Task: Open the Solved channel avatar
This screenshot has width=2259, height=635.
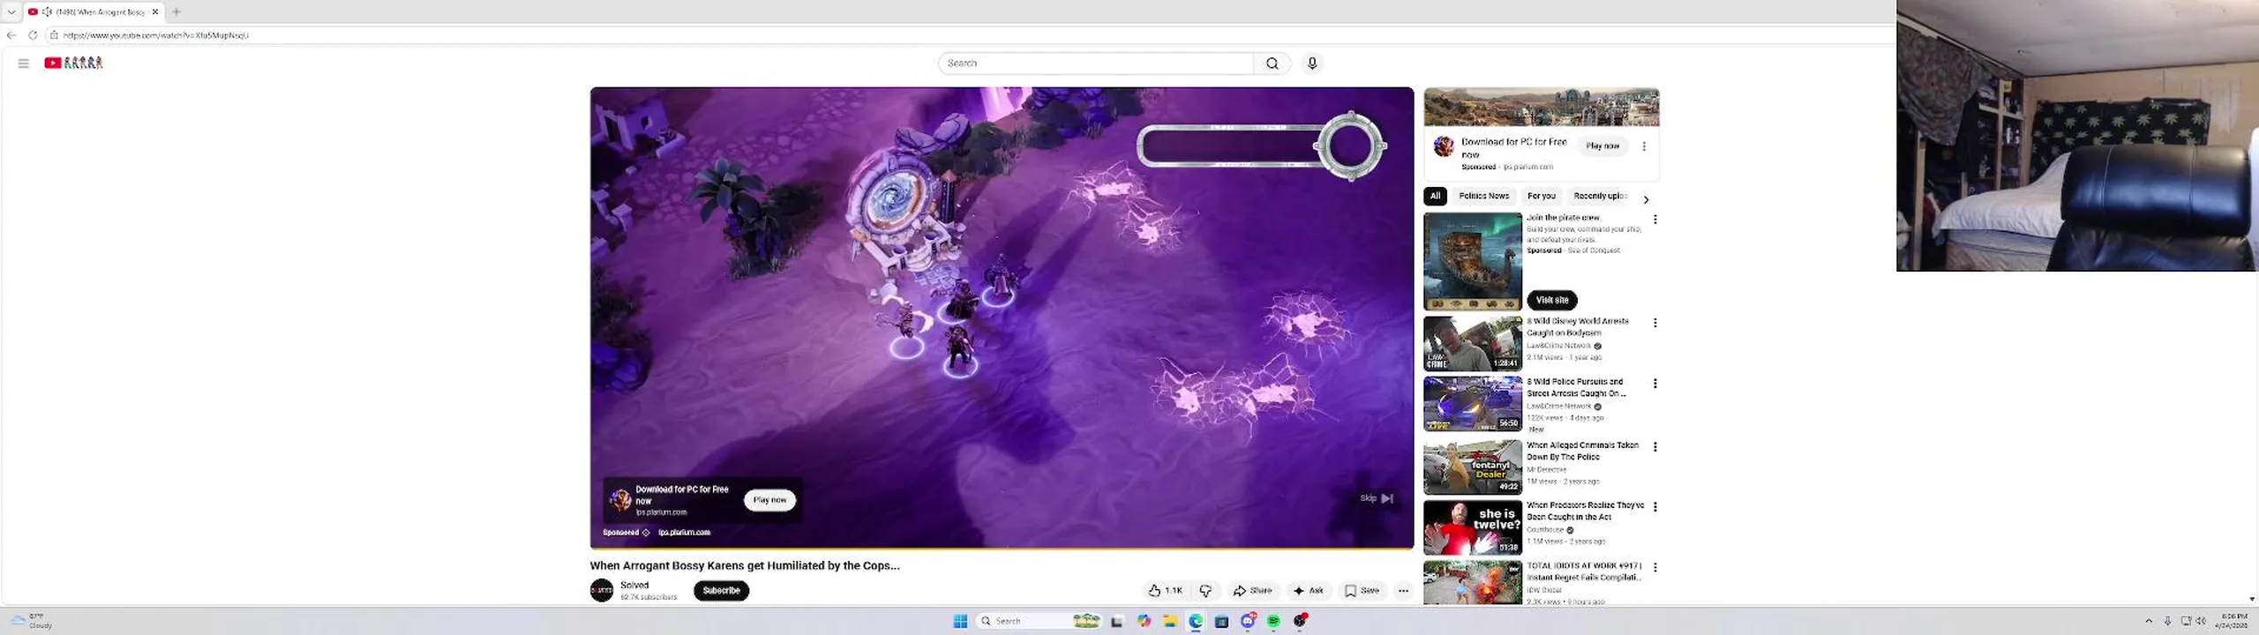Action: (602, 591)
